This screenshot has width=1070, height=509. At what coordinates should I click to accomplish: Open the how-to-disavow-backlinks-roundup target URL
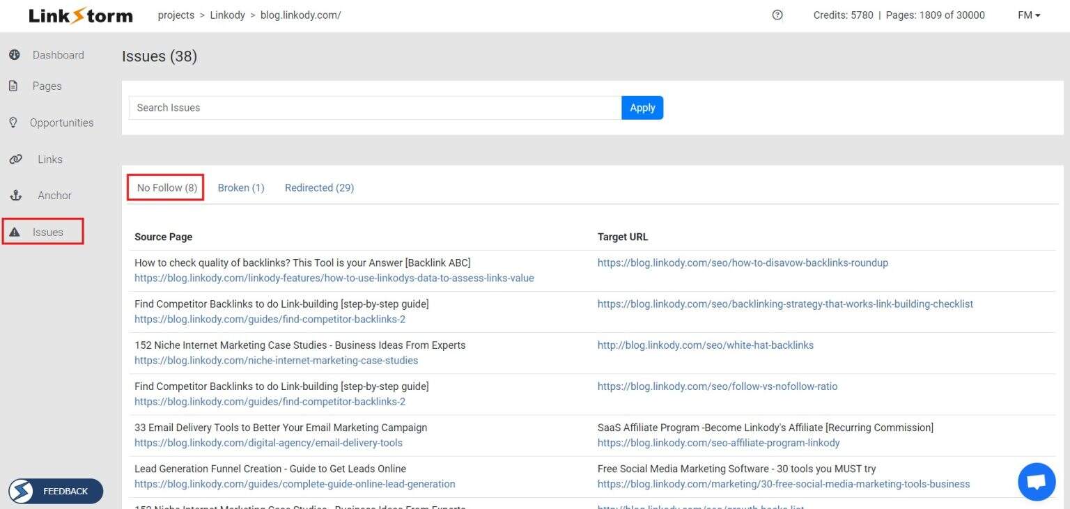click(743, 263)
